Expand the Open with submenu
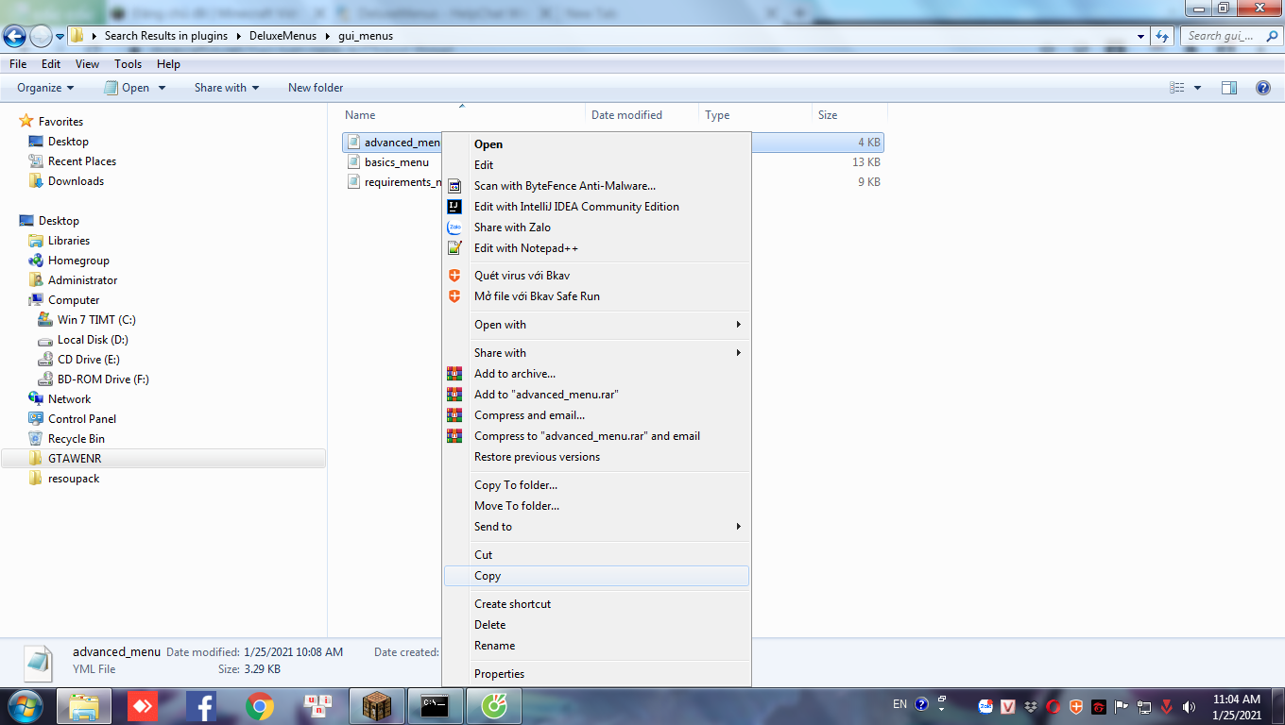 click(596, 325)
